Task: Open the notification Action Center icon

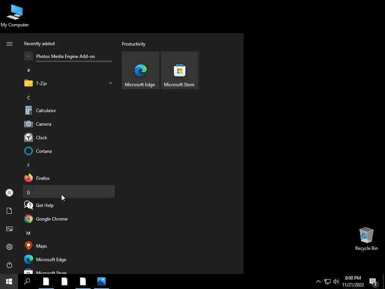Action: (373, 282)
